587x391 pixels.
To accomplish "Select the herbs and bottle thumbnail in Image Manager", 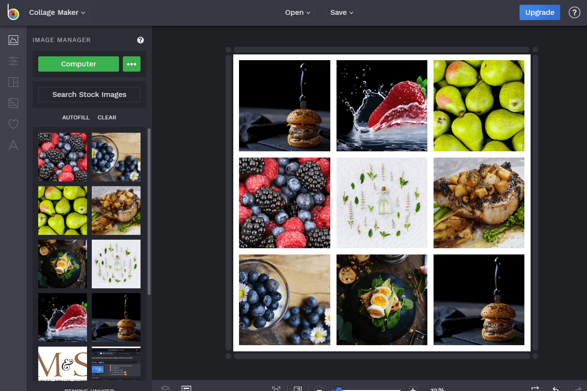I will point(116,264).
